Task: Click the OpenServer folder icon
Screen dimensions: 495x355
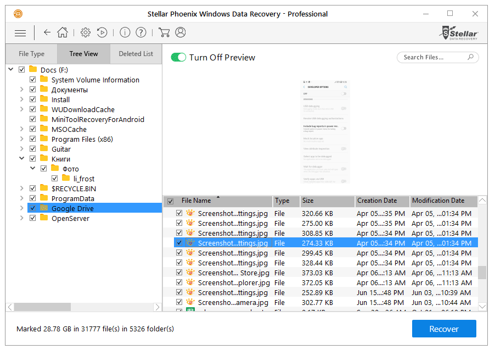Action: [44, 218]
